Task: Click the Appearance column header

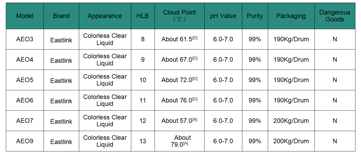Action: tap(105, 16)
